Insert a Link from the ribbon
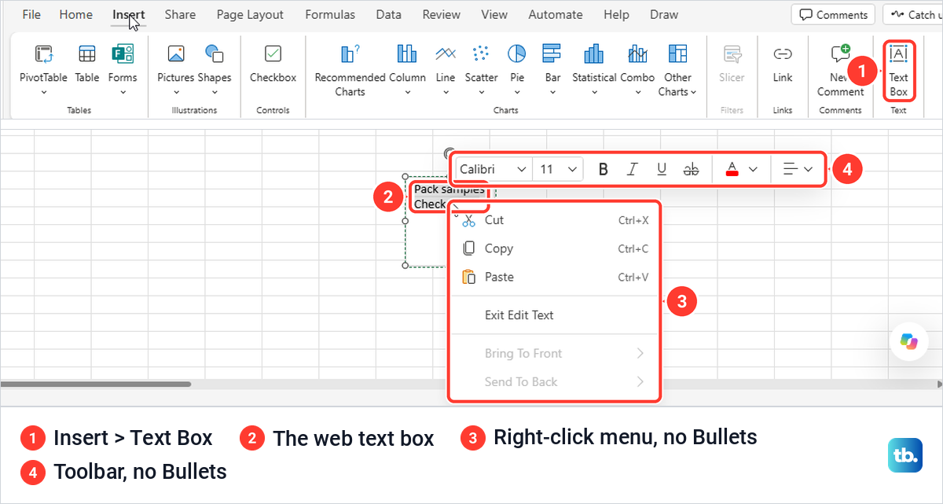Viewport: 943px width, 504px height. 783,64
